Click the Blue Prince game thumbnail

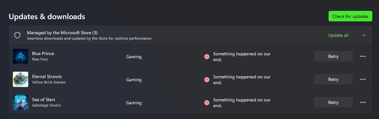tap(21, 56)
